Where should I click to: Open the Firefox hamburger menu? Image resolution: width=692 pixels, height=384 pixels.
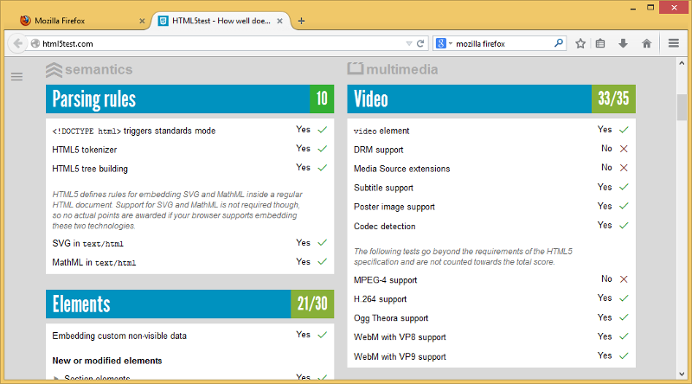pos(674,42)
